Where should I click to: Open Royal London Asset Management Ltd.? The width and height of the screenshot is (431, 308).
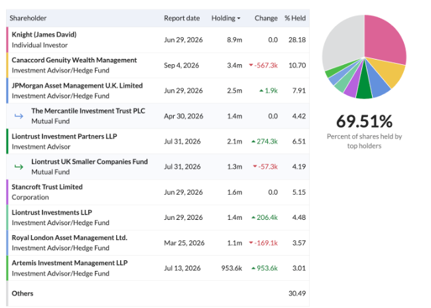(70, 238)
